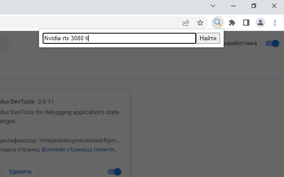
Task: Toggle developer mode switch
Action: click(x=272, y=43)
